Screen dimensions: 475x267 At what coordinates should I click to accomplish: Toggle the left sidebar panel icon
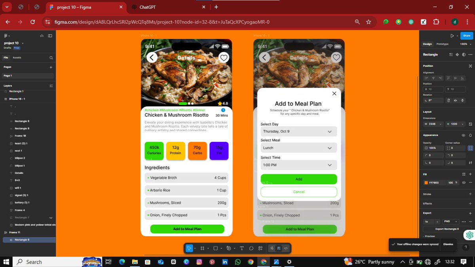pos(50,36)
